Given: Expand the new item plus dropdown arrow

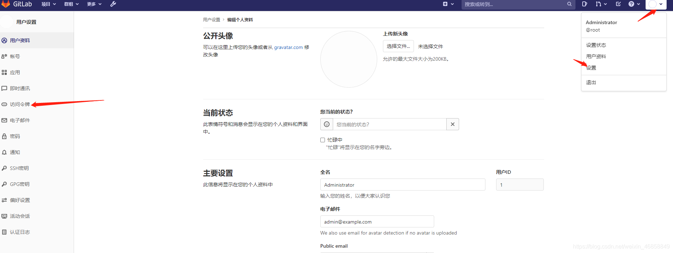Looking at the screenshot, I should coord(452,4).
